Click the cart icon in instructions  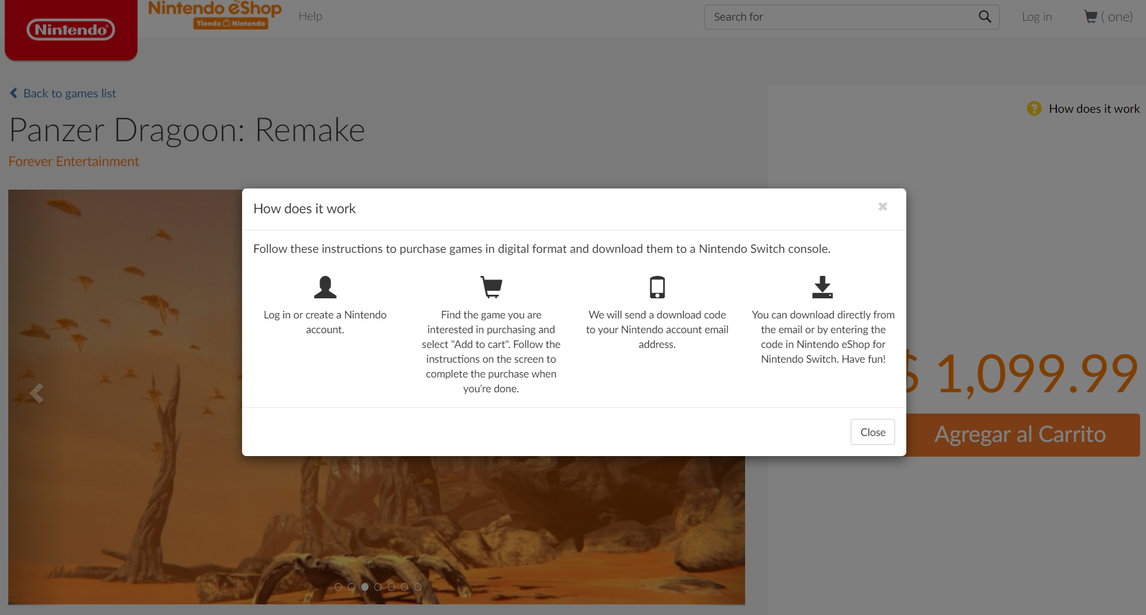pyautogui.click(x=491, y=287)
